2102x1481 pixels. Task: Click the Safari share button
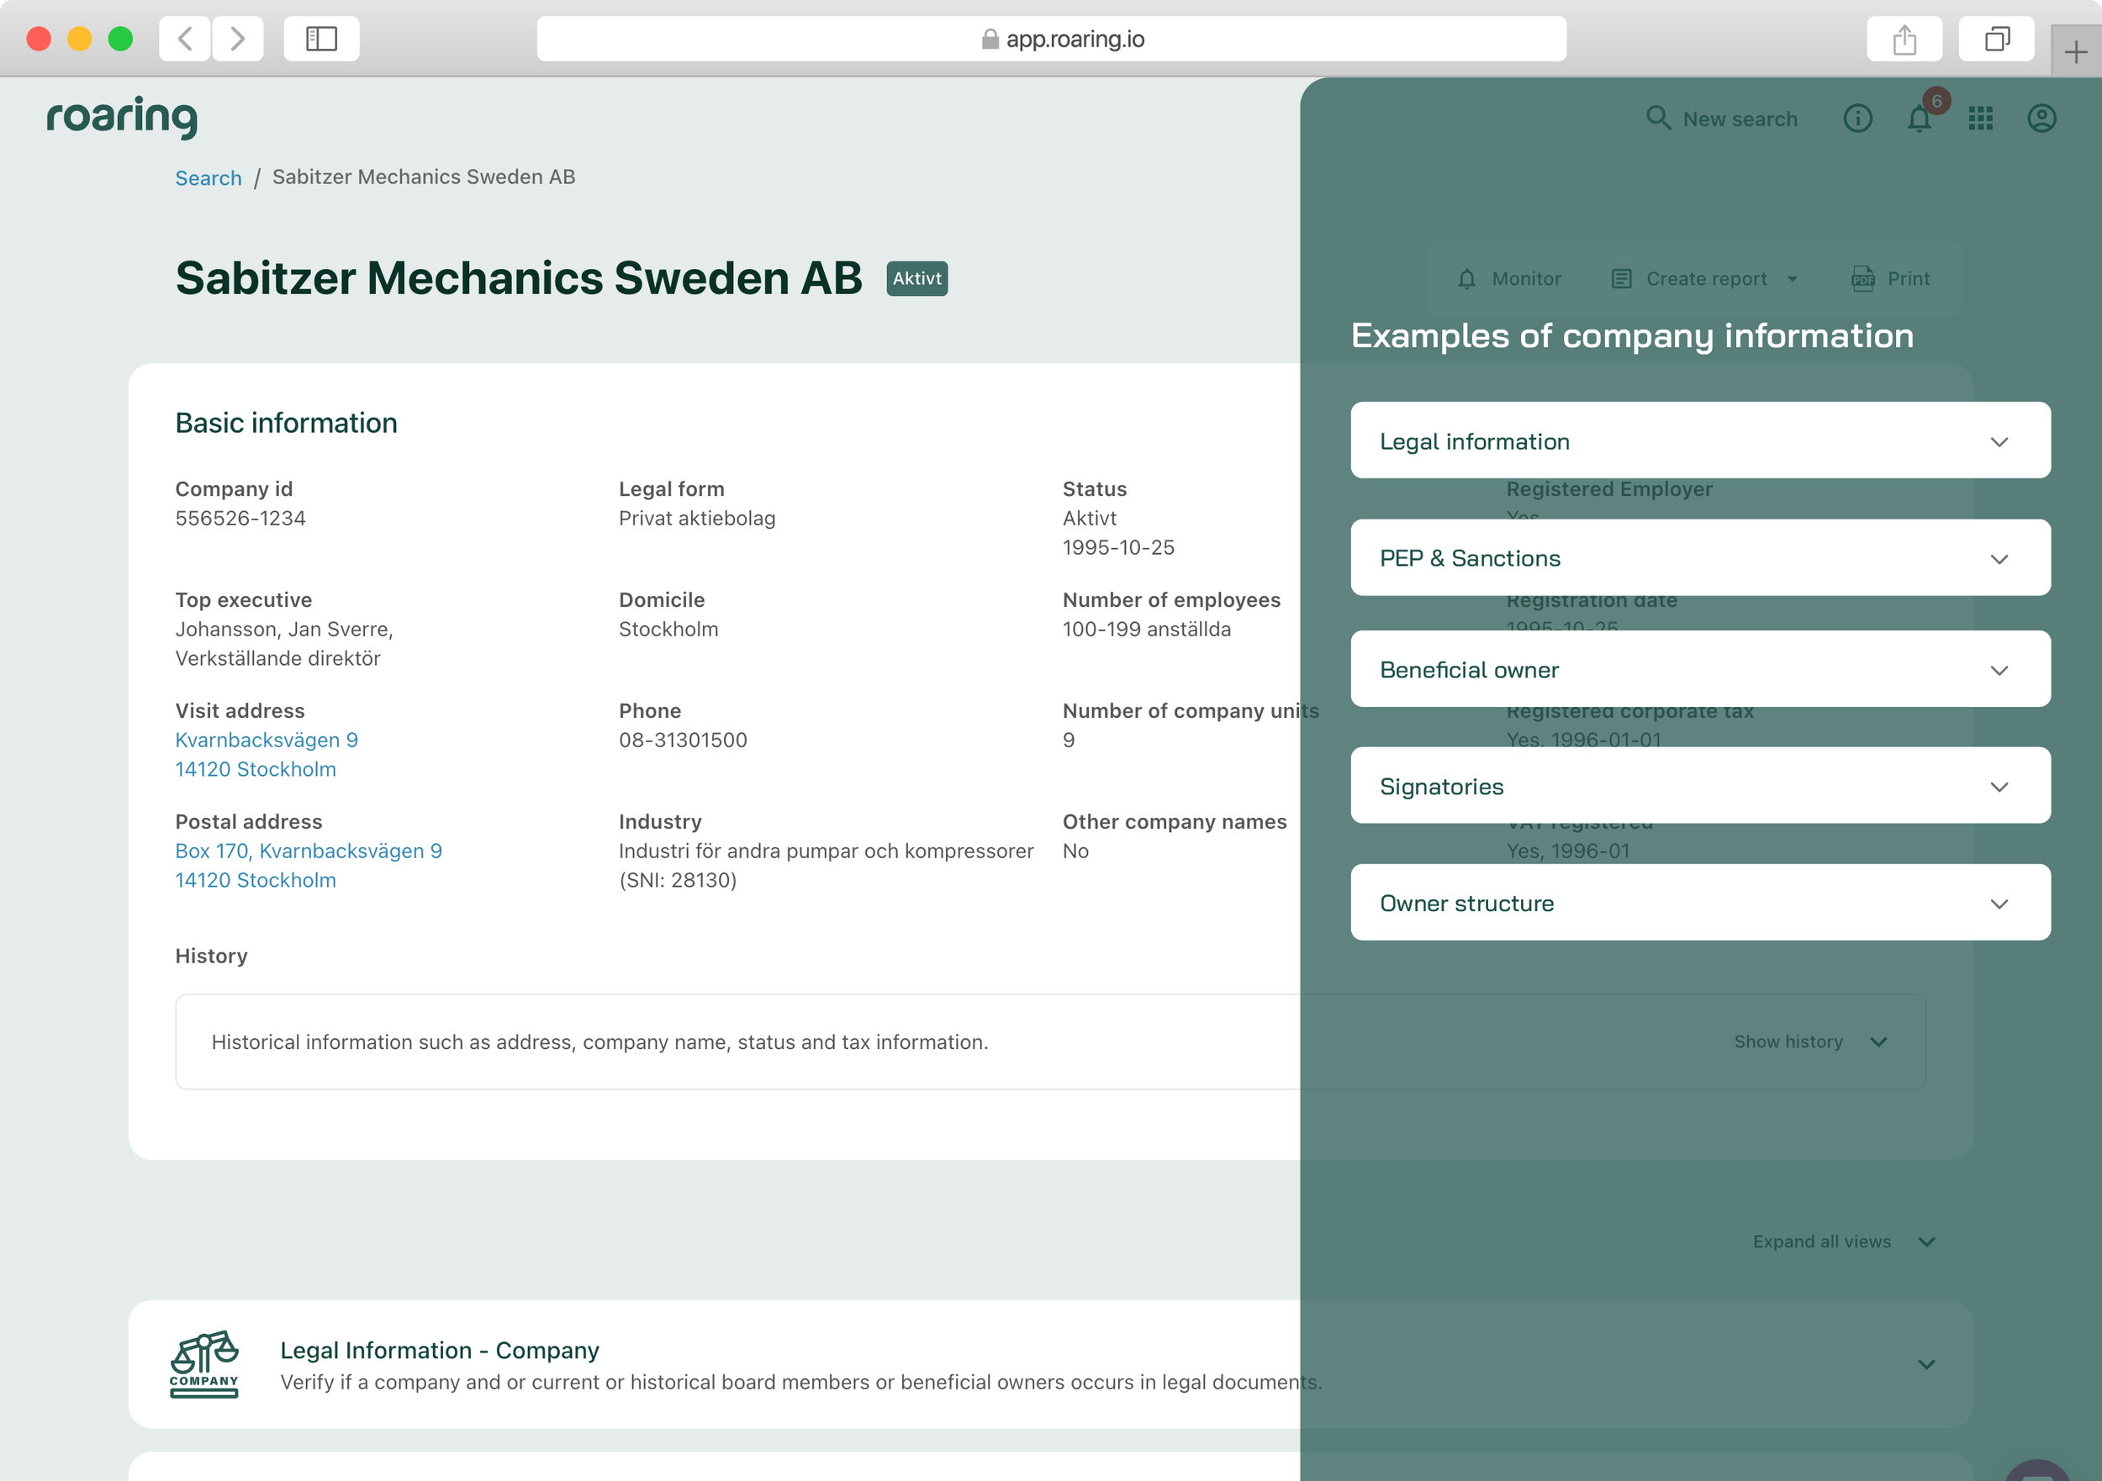click(1905, 39)
